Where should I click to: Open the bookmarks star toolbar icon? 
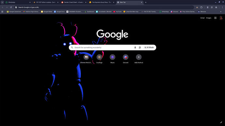click(216, 7)
